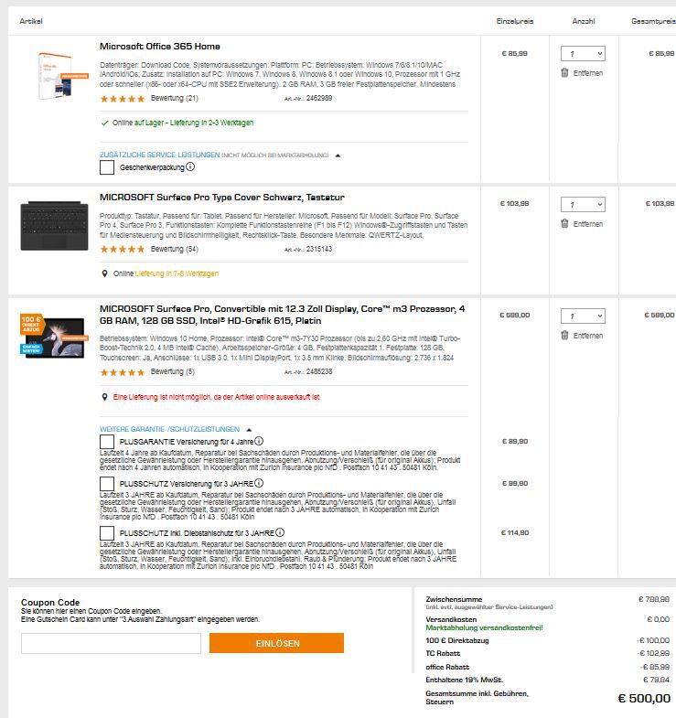Screen dimensions: 676x718
Task: Click the EINLÖSEN button
Action: pyautogui.click(x=276, y=643)
